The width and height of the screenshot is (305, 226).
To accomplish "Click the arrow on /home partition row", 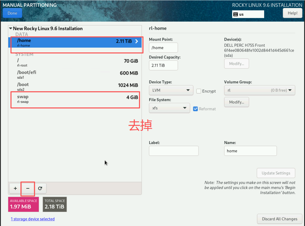I will pyautogui.click(x=137, y=41).
